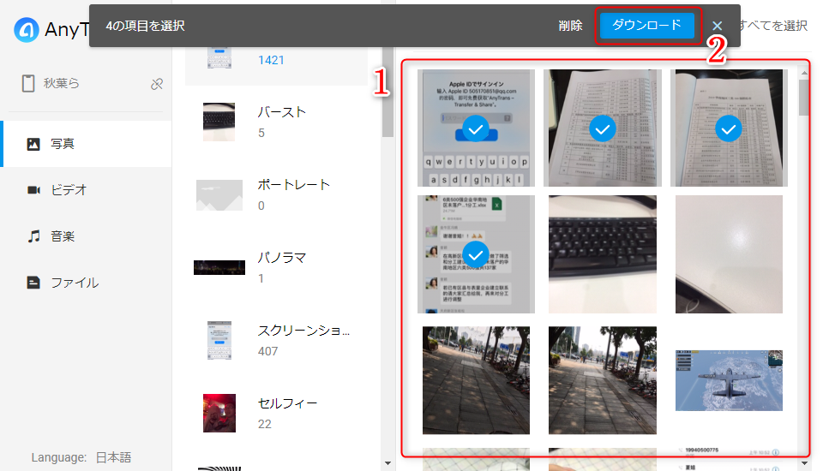Open the ファイル files category
This screenshot has width=829, height=471.
[x=87, y=283]
